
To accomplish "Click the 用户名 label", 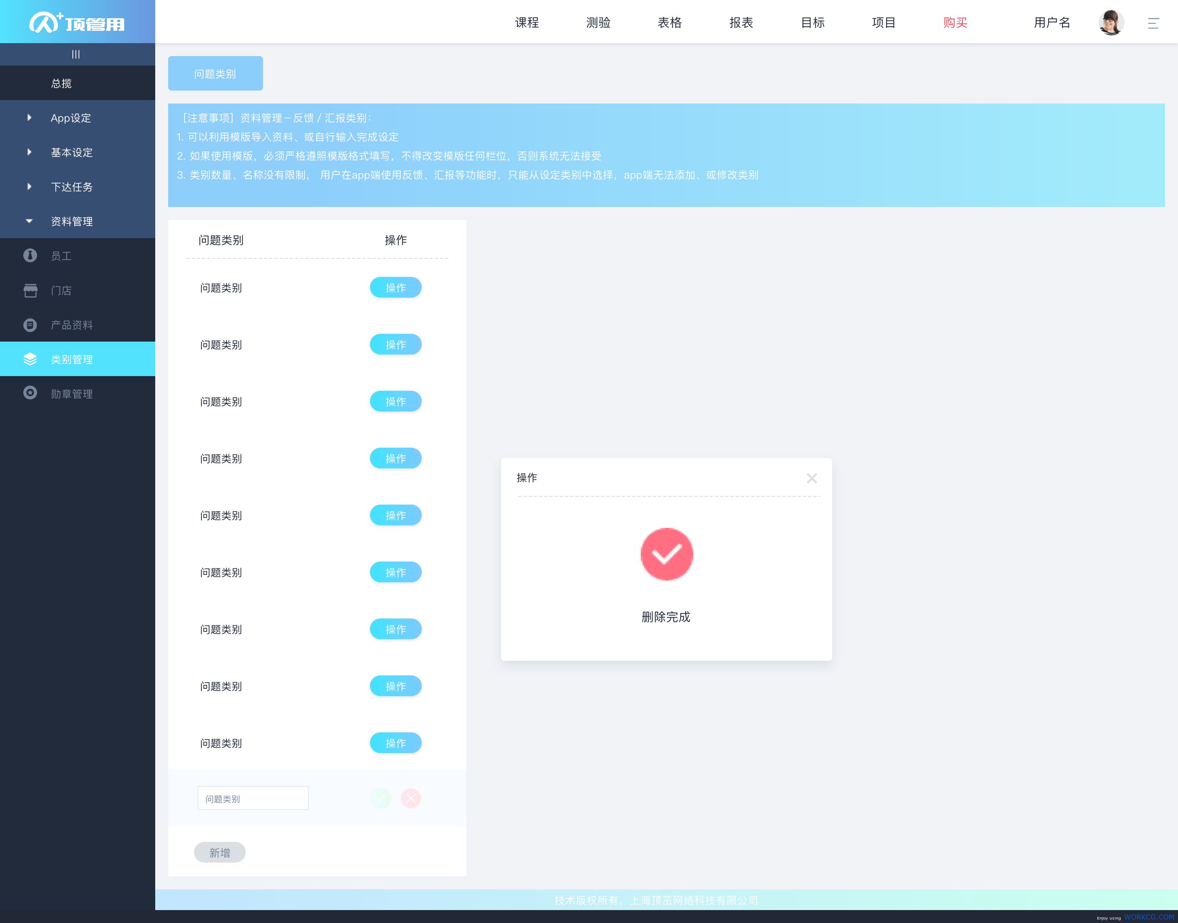I will tap(1052, 23).
